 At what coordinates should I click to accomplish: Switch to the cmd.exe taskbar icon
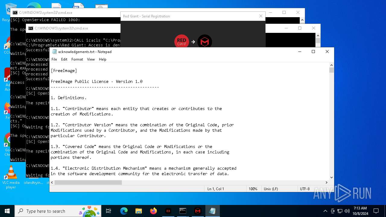(x=183, y=211)
